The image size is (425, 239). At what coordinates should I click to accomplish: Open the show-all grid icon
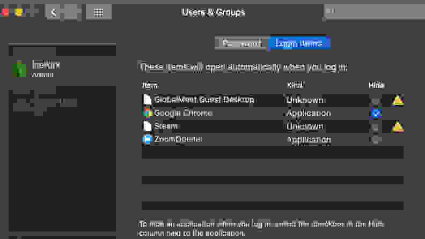point(99,12)
